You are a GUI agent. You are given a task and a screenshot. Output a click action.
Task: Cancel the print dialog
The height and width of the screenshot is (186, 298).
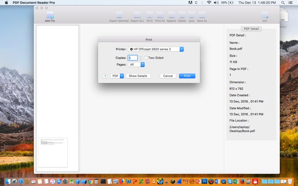click(168, 76)
